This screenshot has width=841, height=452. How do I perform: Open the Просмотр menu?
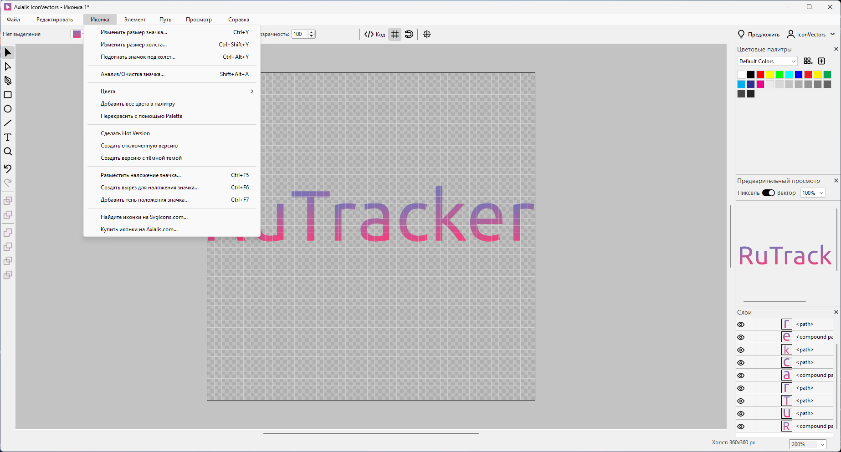[199, 20]
